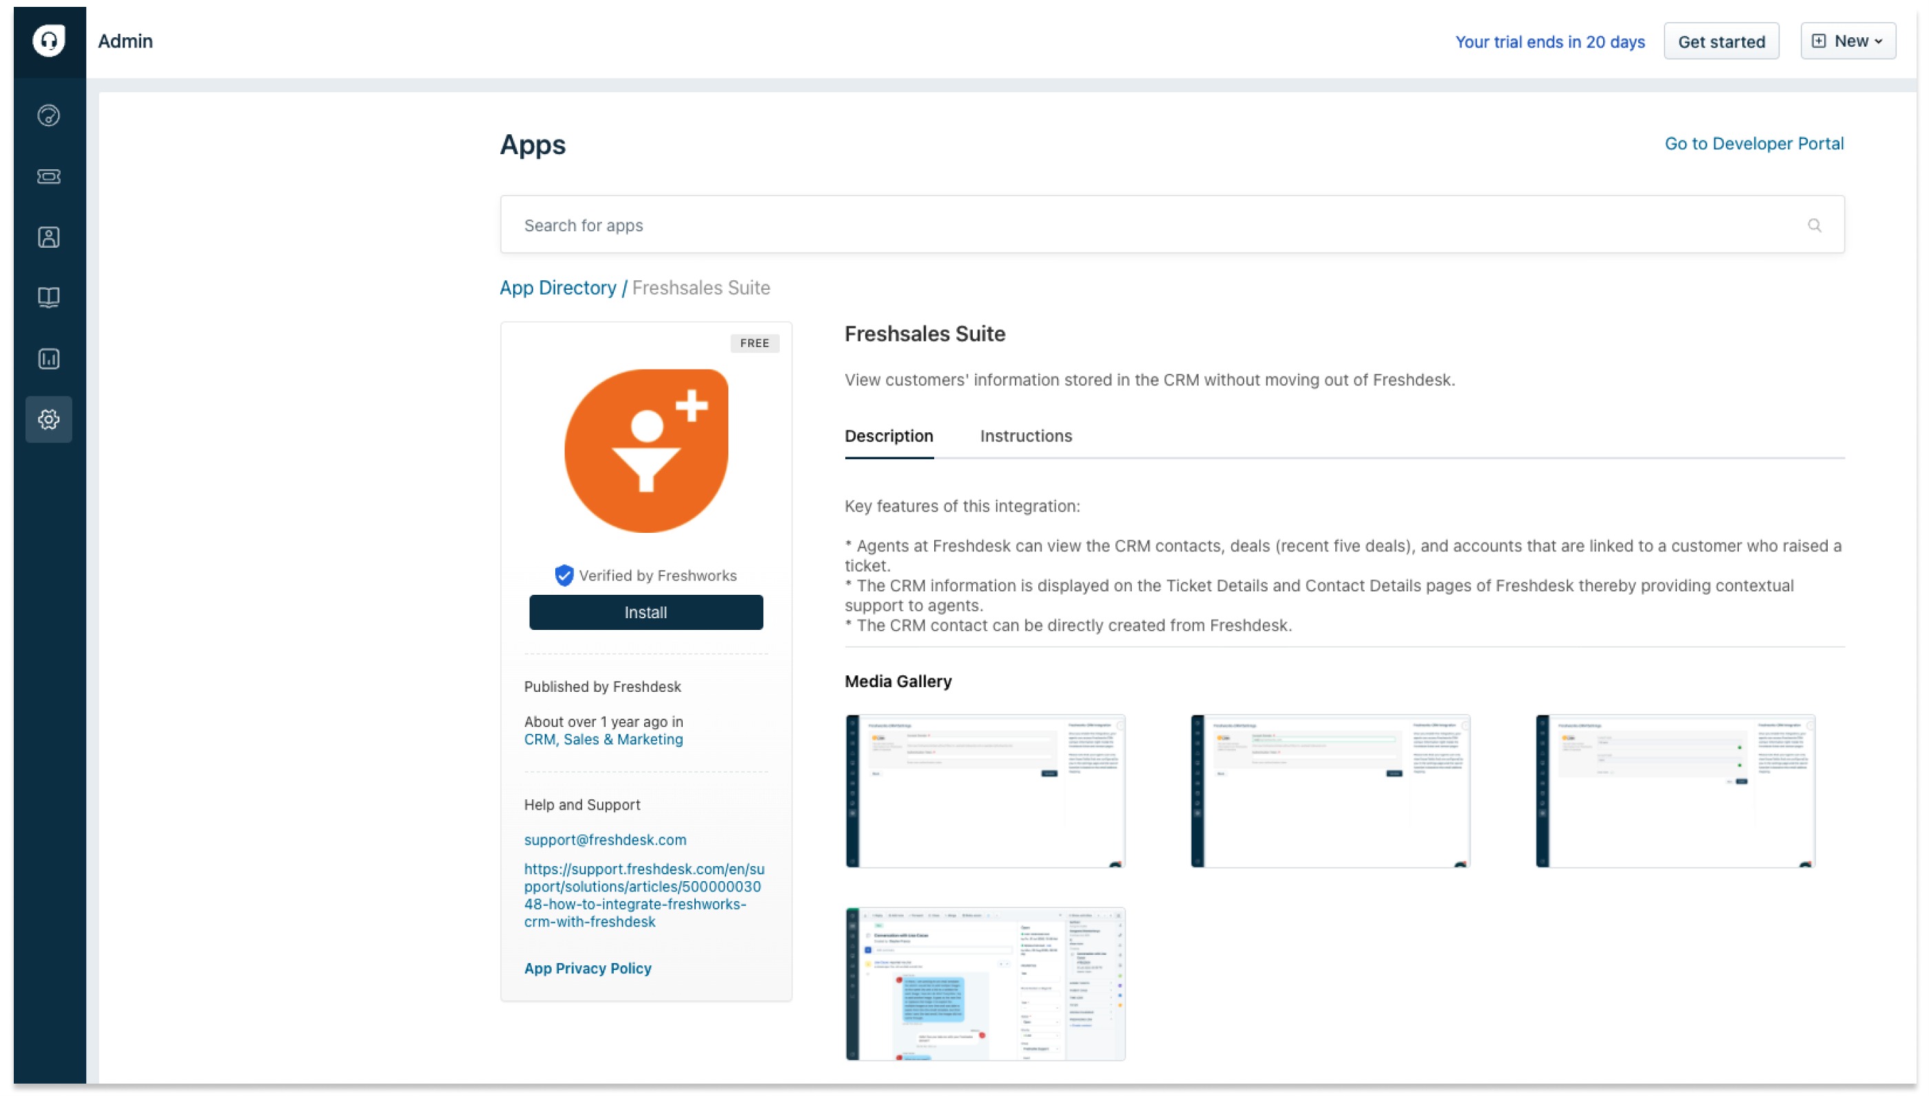Open first Media Gallery screenshot thumbnail
This screenshot has height=1096, width=1929.
[985, 790]
